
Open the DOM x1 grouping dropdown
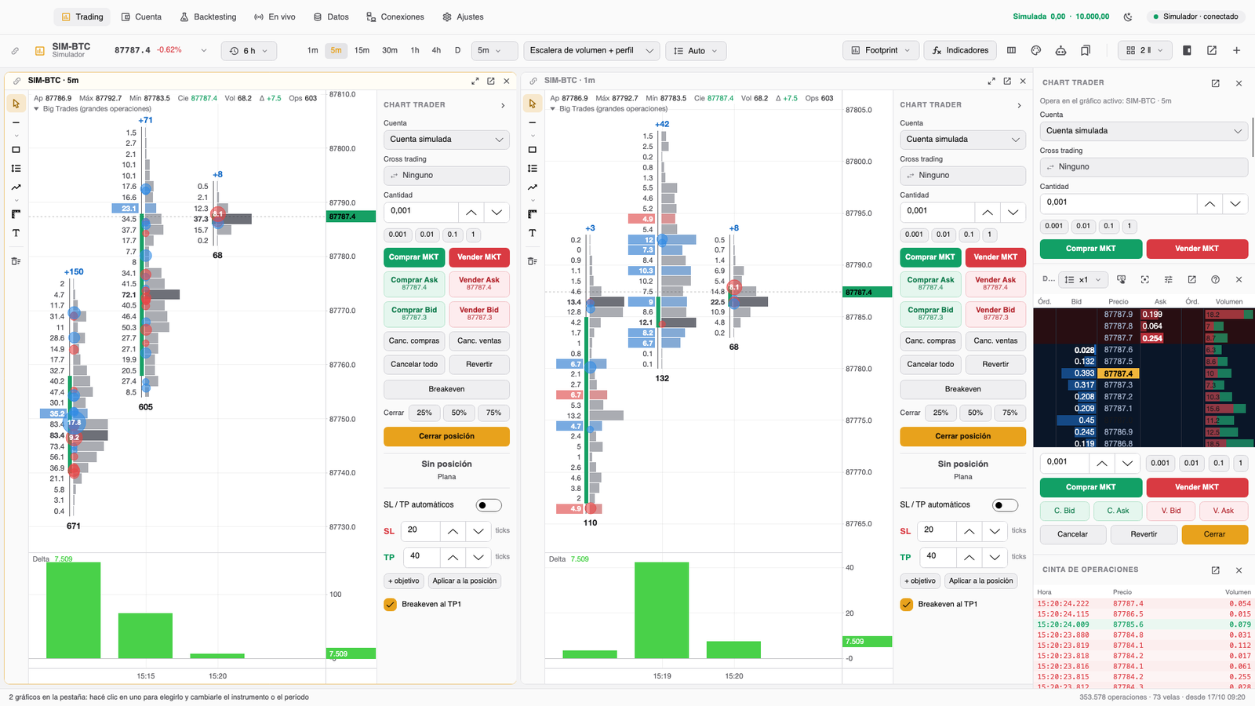pyautogui.click(x=1082, y=279)
